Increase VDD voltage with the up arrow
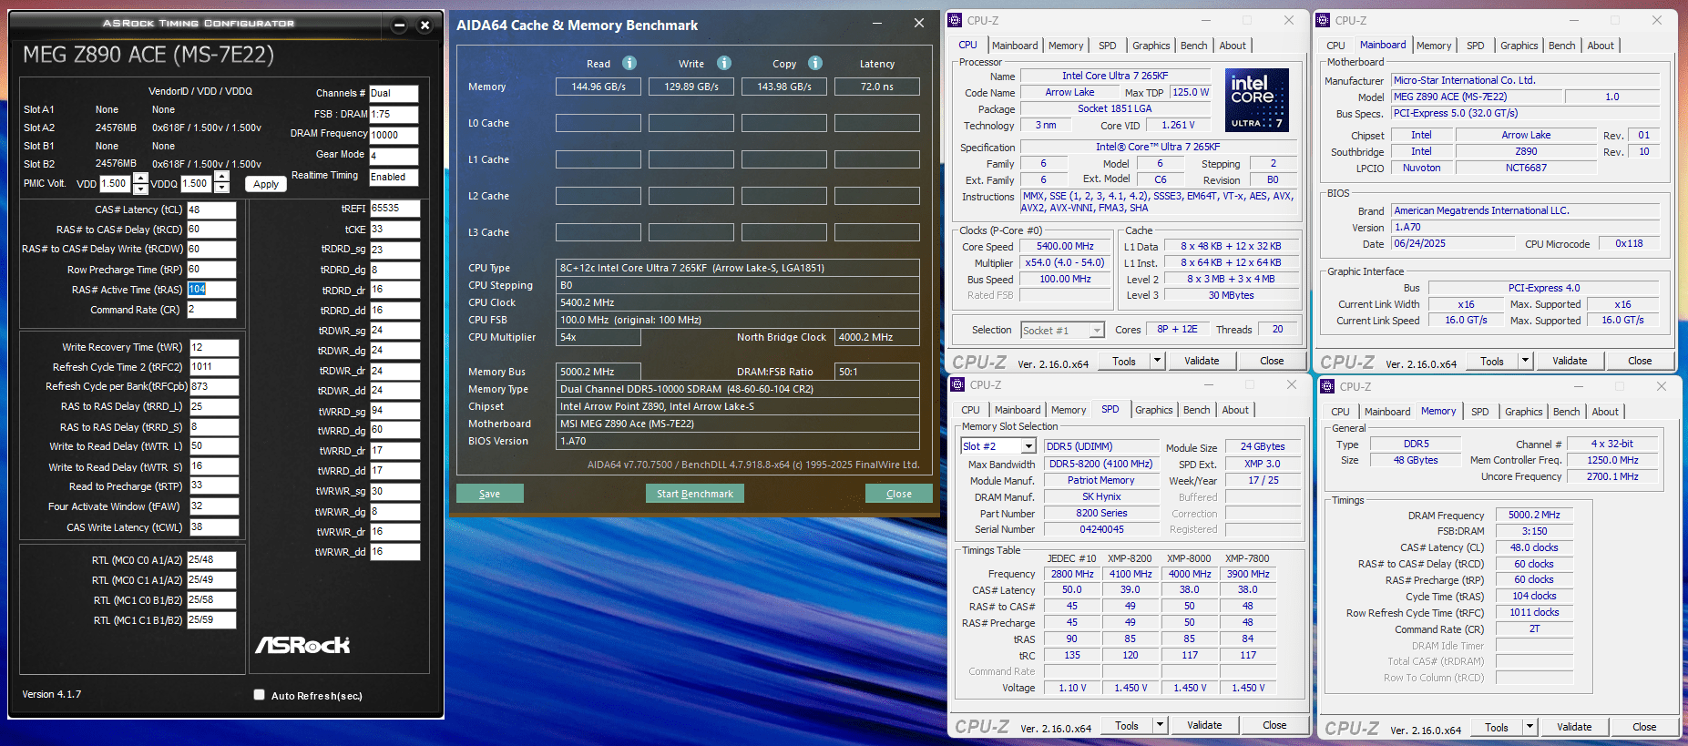This screenshot has height=746, width=1688. 140,178
